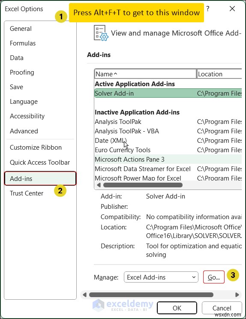Select Solver Add-in in the list

click(168, 93)
